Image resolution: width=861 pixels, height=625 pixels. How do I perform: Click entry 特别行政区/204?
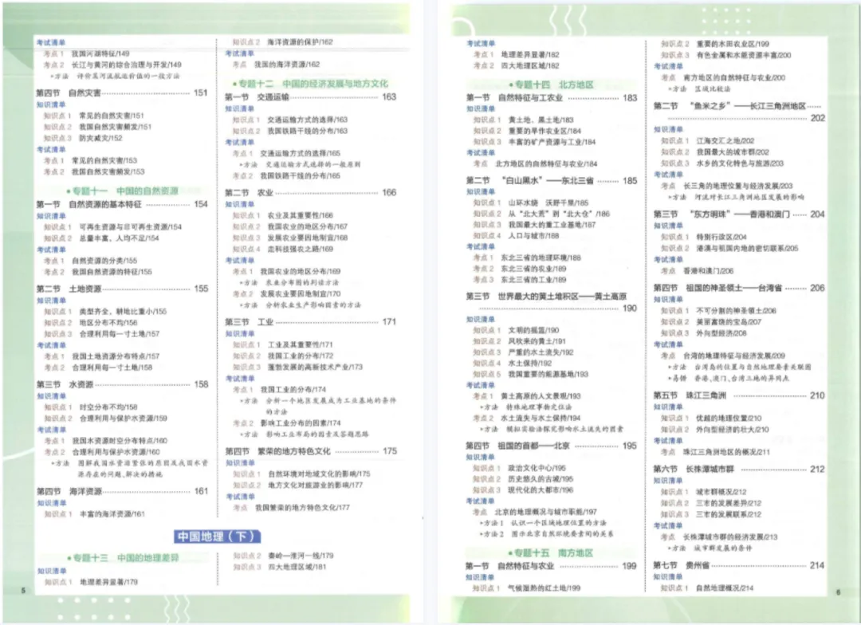pos(721,237)
